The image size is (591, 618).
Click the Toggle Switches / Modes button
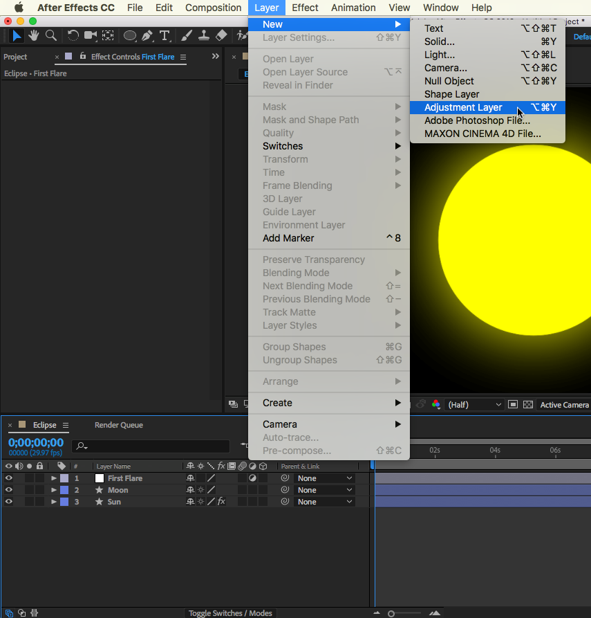[231, 613]
